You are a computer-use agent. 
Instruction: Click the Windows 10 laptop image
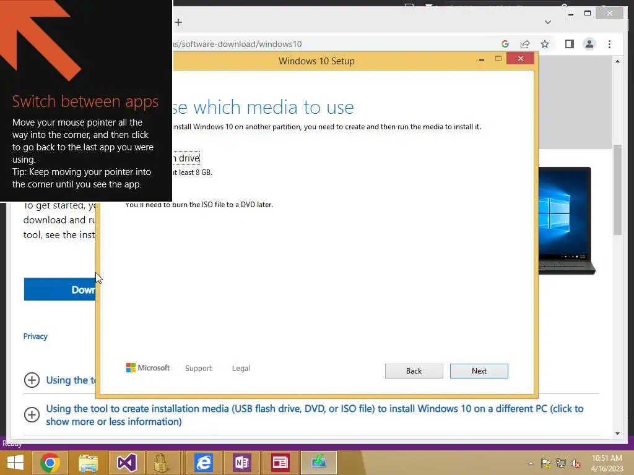567,221
